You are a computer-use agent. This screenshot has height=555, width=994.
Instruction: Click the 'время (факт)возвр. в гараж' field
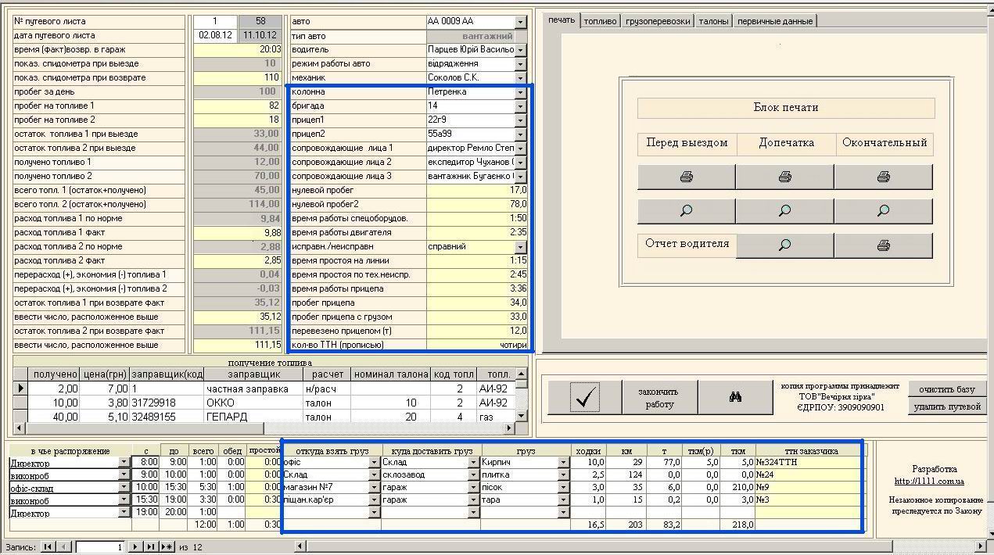click(237, 49)
